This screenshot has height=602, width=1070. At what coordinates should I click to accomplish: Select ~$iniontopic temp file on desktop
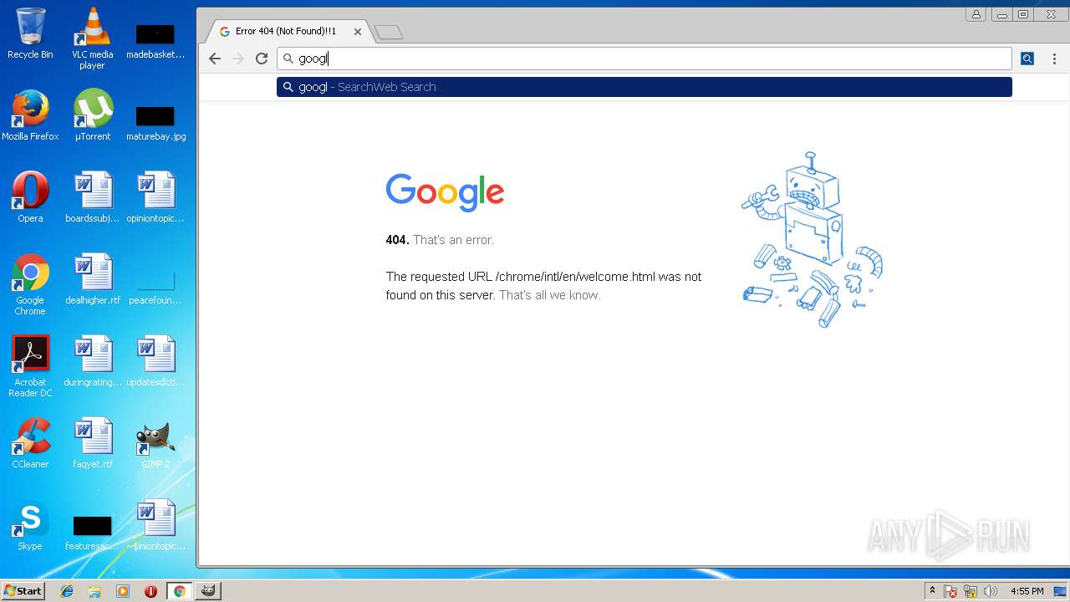[155, 525]
